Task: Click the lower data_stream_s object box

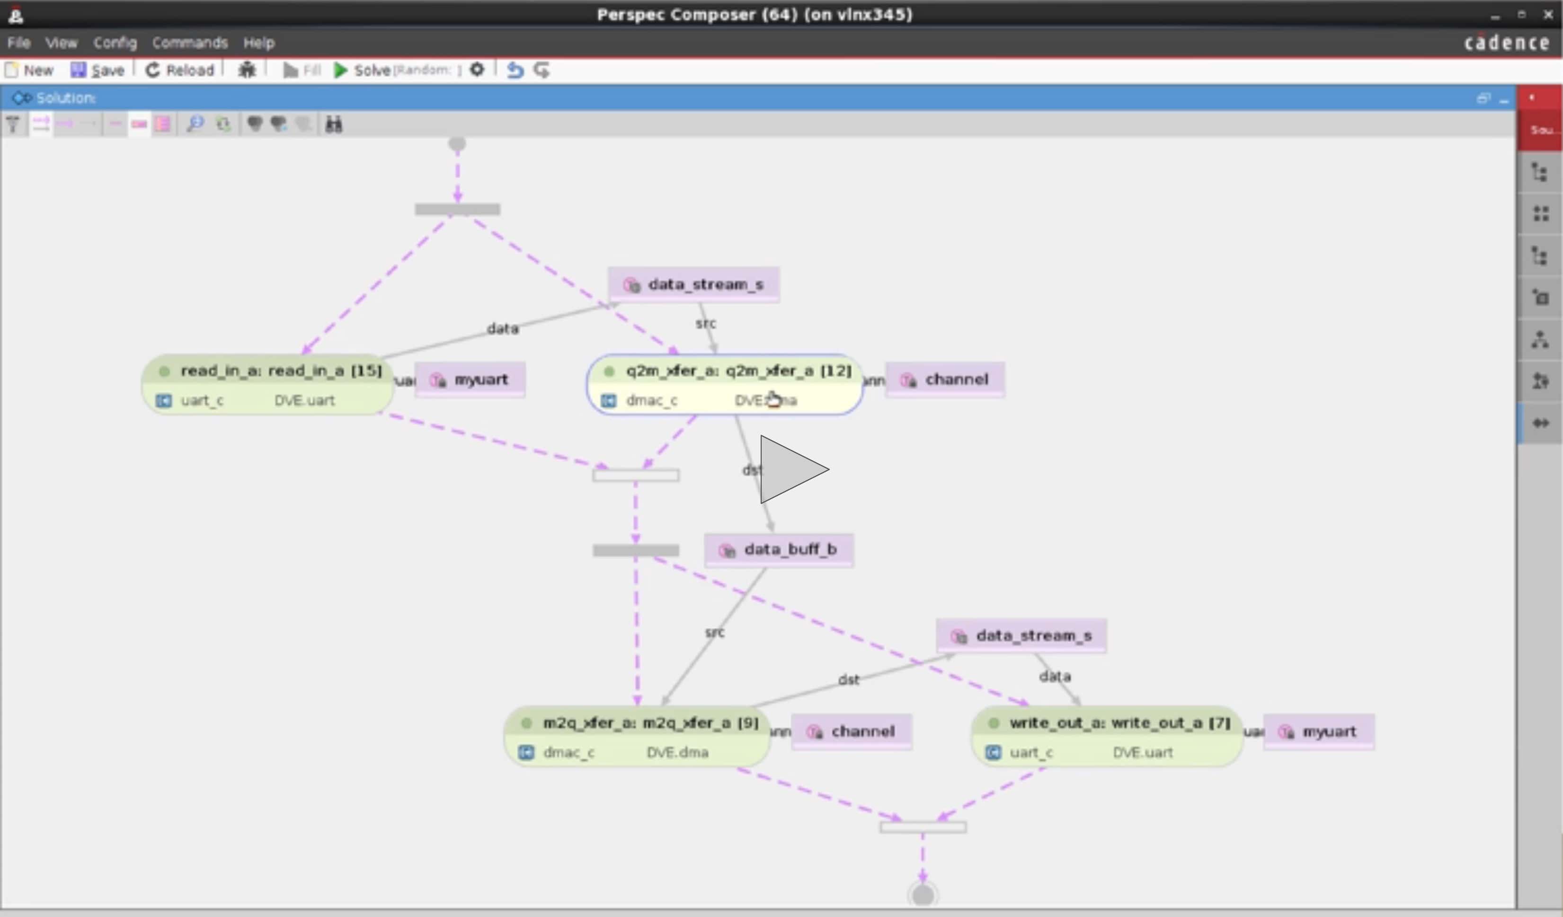Action: 1021,635
